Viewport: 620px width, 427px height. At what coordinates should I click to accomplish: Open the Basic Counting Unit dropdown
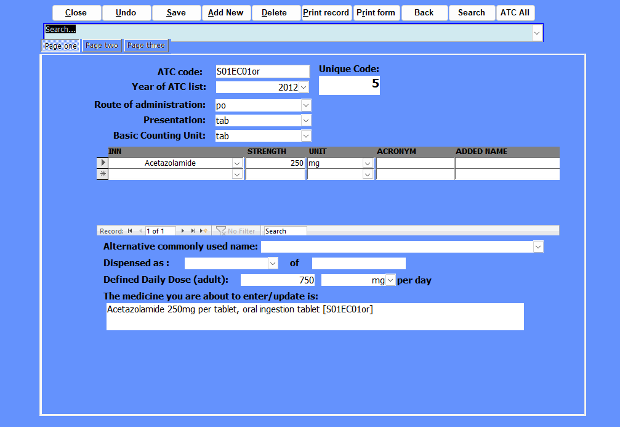(306, 136)
